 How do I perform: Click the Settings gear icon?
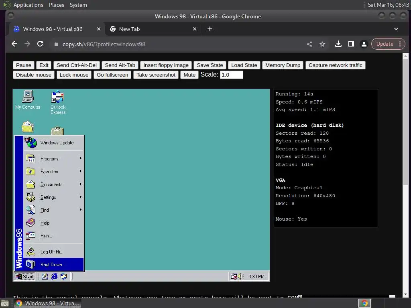pos(31,197)
